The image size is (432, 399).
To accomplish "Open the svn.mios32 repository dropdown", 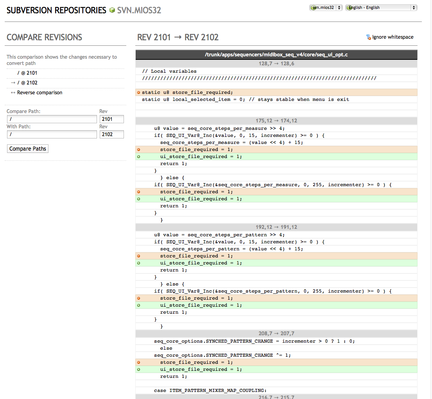I will 326,7.
